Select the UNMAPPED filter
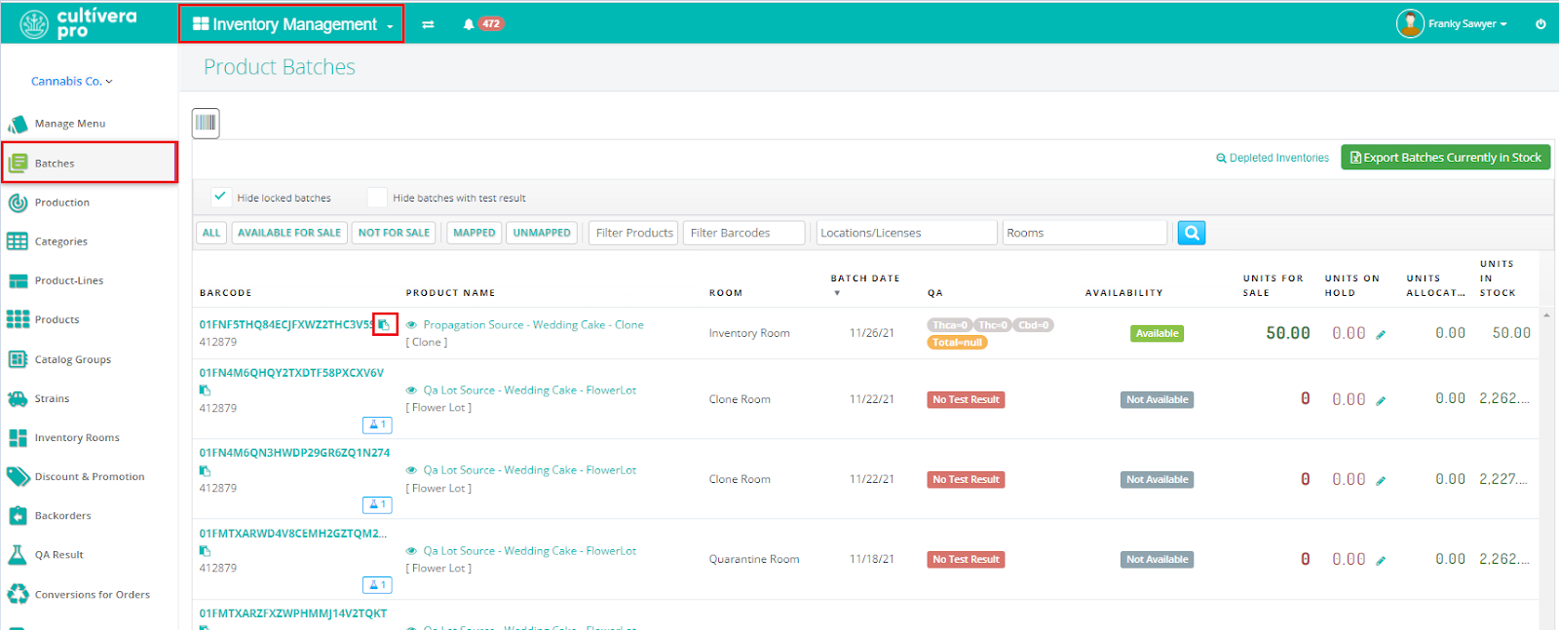This screenshot has width=1559, height=630. (542, 233)
